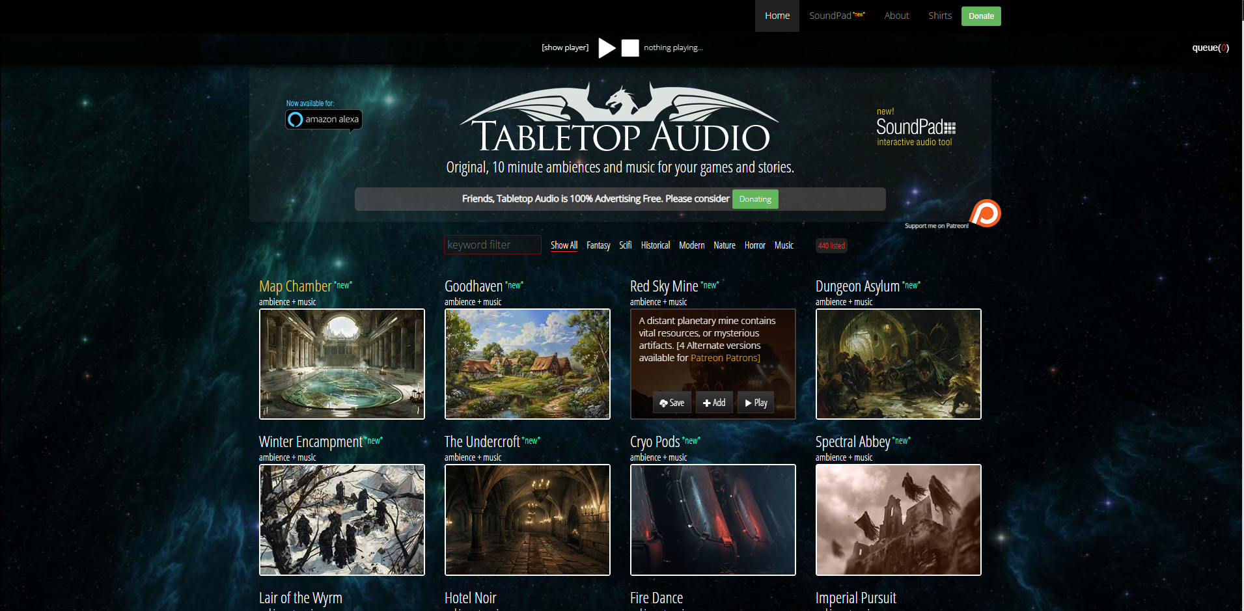
Task: Open the Spectral Abbey thumbnail
Action: pos(898,520)
